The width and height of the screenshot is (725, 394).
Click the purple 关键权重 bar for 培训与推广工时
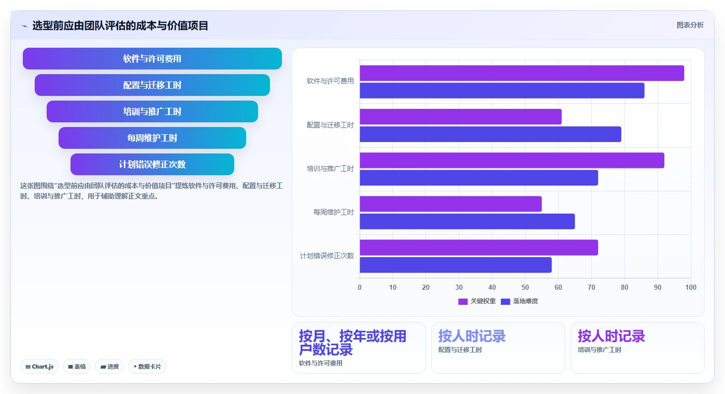[x=512, y=160]
